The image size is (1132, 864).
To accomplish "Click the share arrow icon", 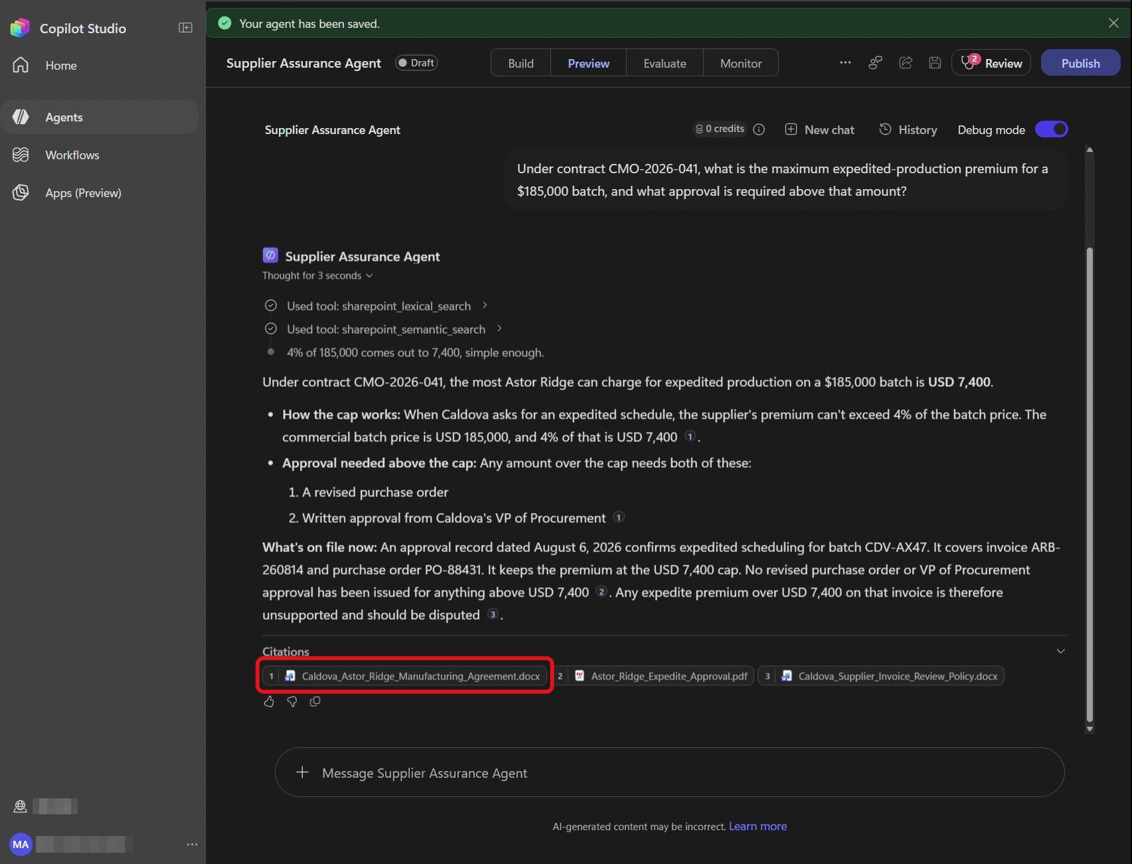I will [905, 63].
